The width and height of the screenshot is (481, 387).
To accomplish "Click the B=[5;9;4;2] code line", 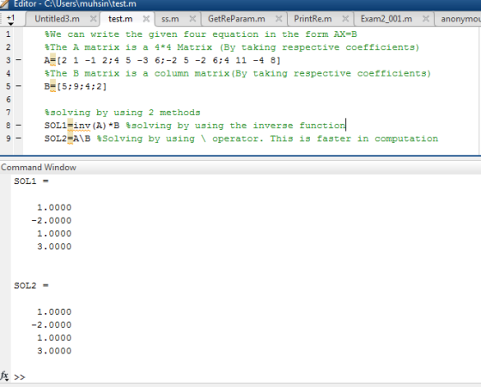I will (76, 86).
